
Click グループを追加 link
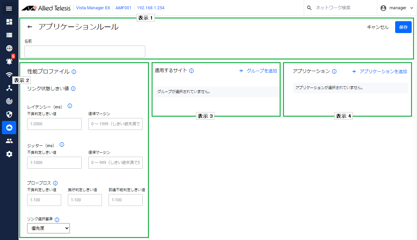pyautogui.click(x=258, y=71)
